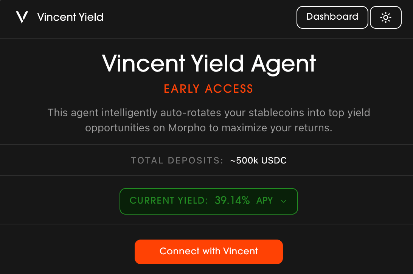This screenshot has width=413, height=274.
Task: Click the APY text in yield pill
Action: click(x=264, y=201)
